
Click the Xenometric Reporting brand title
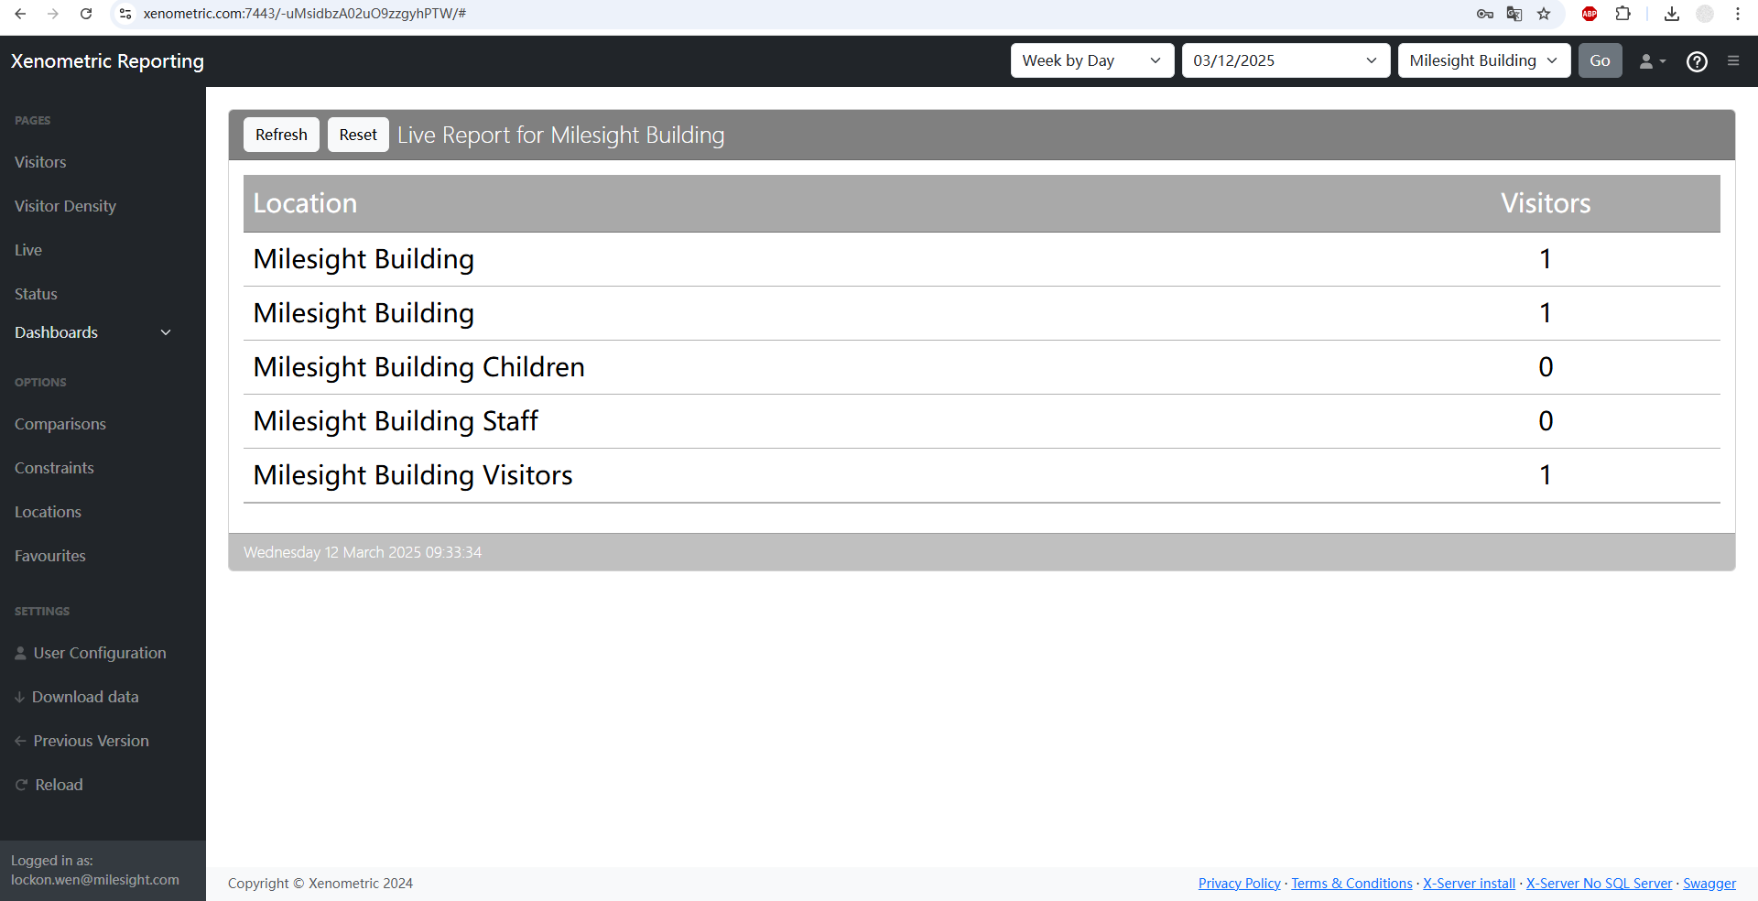click(107, 61)
